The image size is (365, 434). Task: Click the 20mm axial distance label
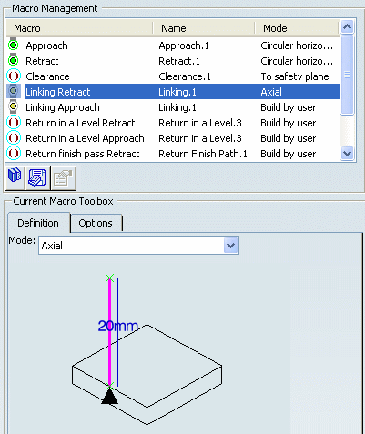click(118, 327)
